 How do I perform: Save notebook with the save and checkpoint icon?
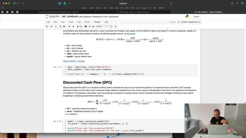point(47,26)
